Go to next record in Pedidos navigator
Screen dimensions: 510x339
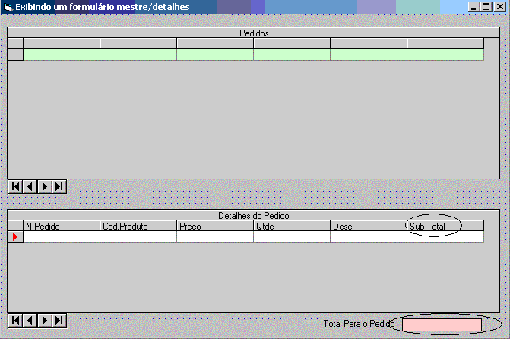45,187
